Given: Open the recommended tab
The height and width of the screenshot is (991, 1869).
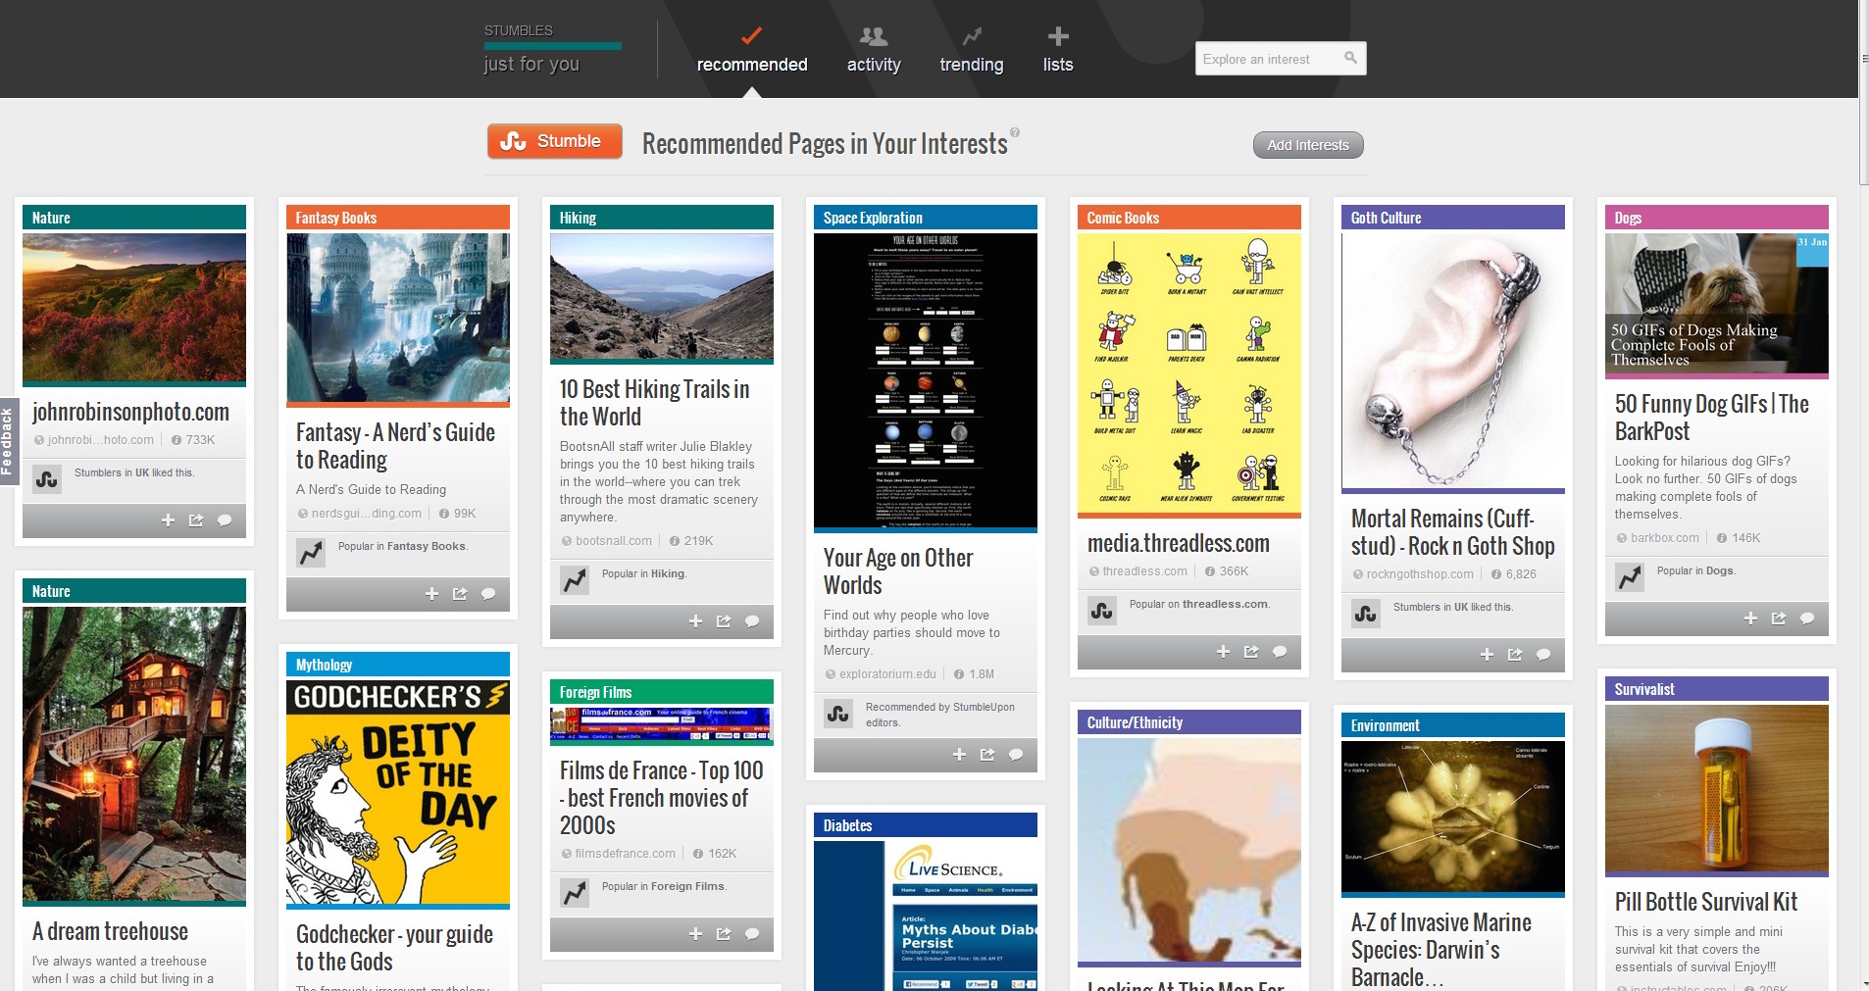Looking at the screenshot, I should pyautogui.click(x=752, y=50).
